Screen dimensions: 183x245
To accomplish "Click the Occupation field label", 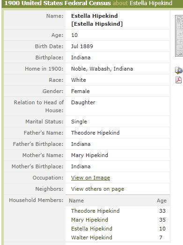I will click(x=48, y=178).
